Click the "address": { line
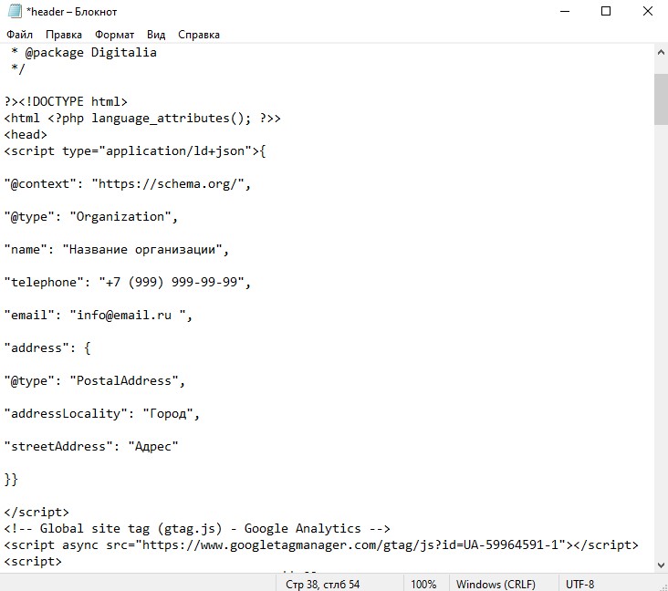This screenshot has width=668, height=591. 47,348
